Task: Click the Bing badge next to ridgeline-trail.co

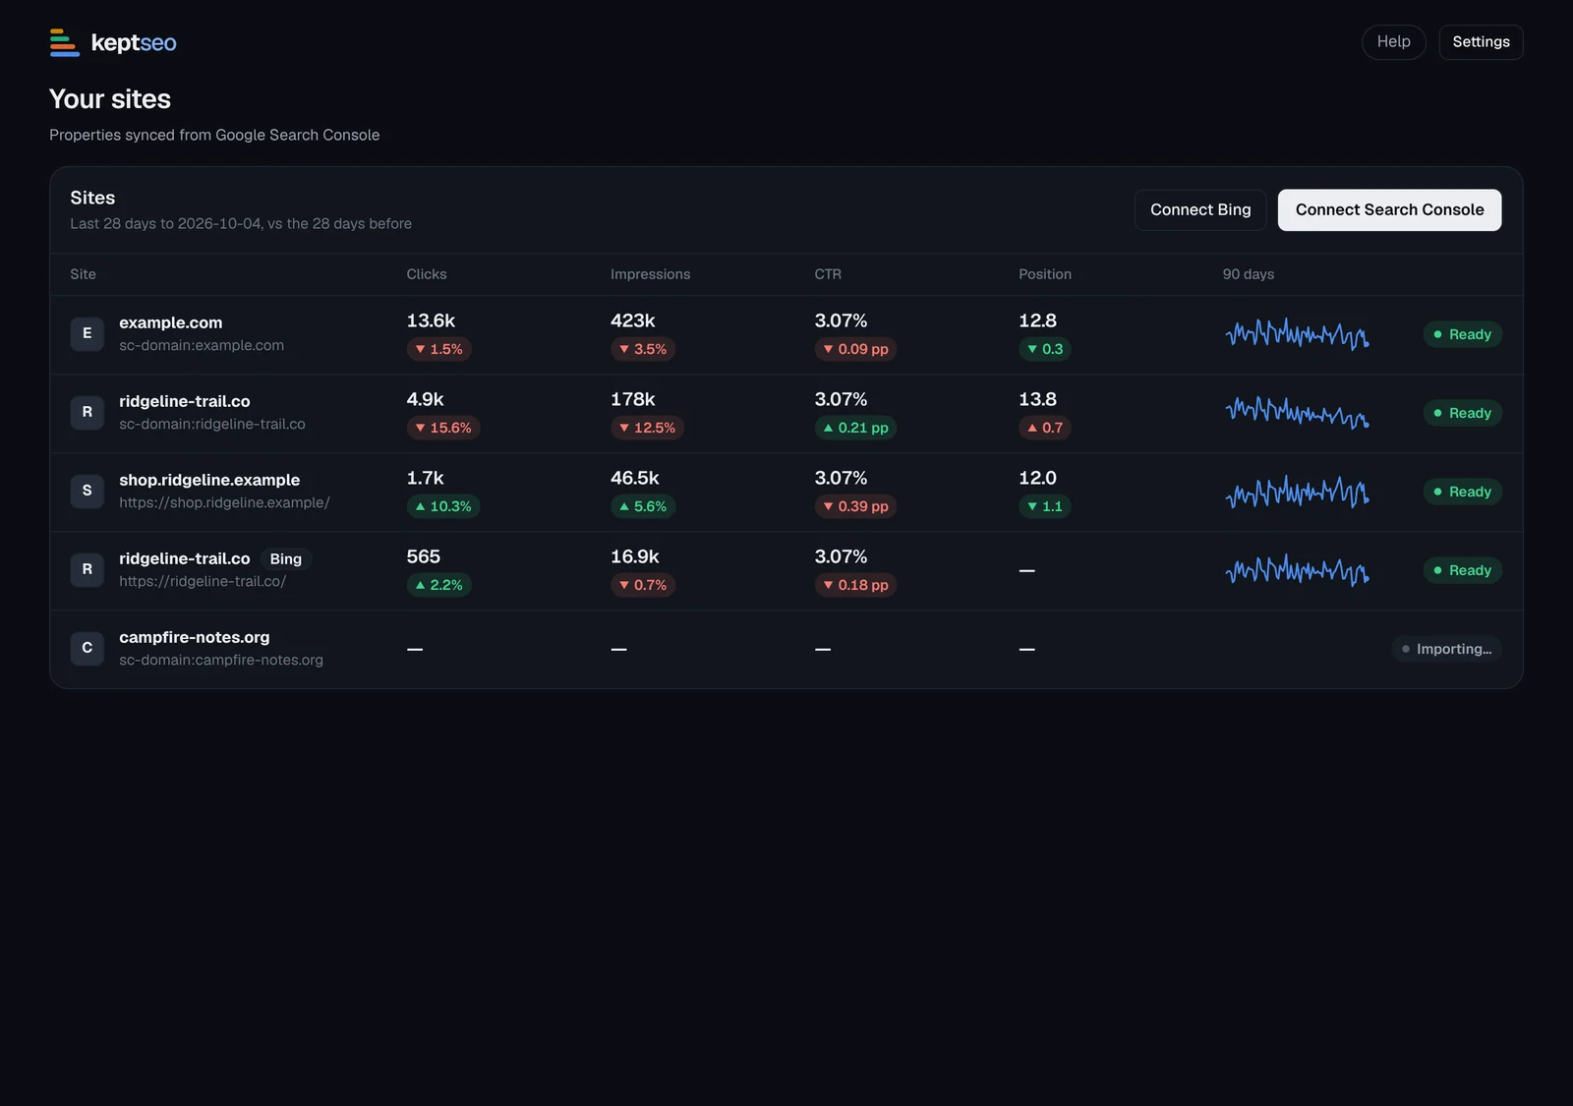Action: coord(286,559)
